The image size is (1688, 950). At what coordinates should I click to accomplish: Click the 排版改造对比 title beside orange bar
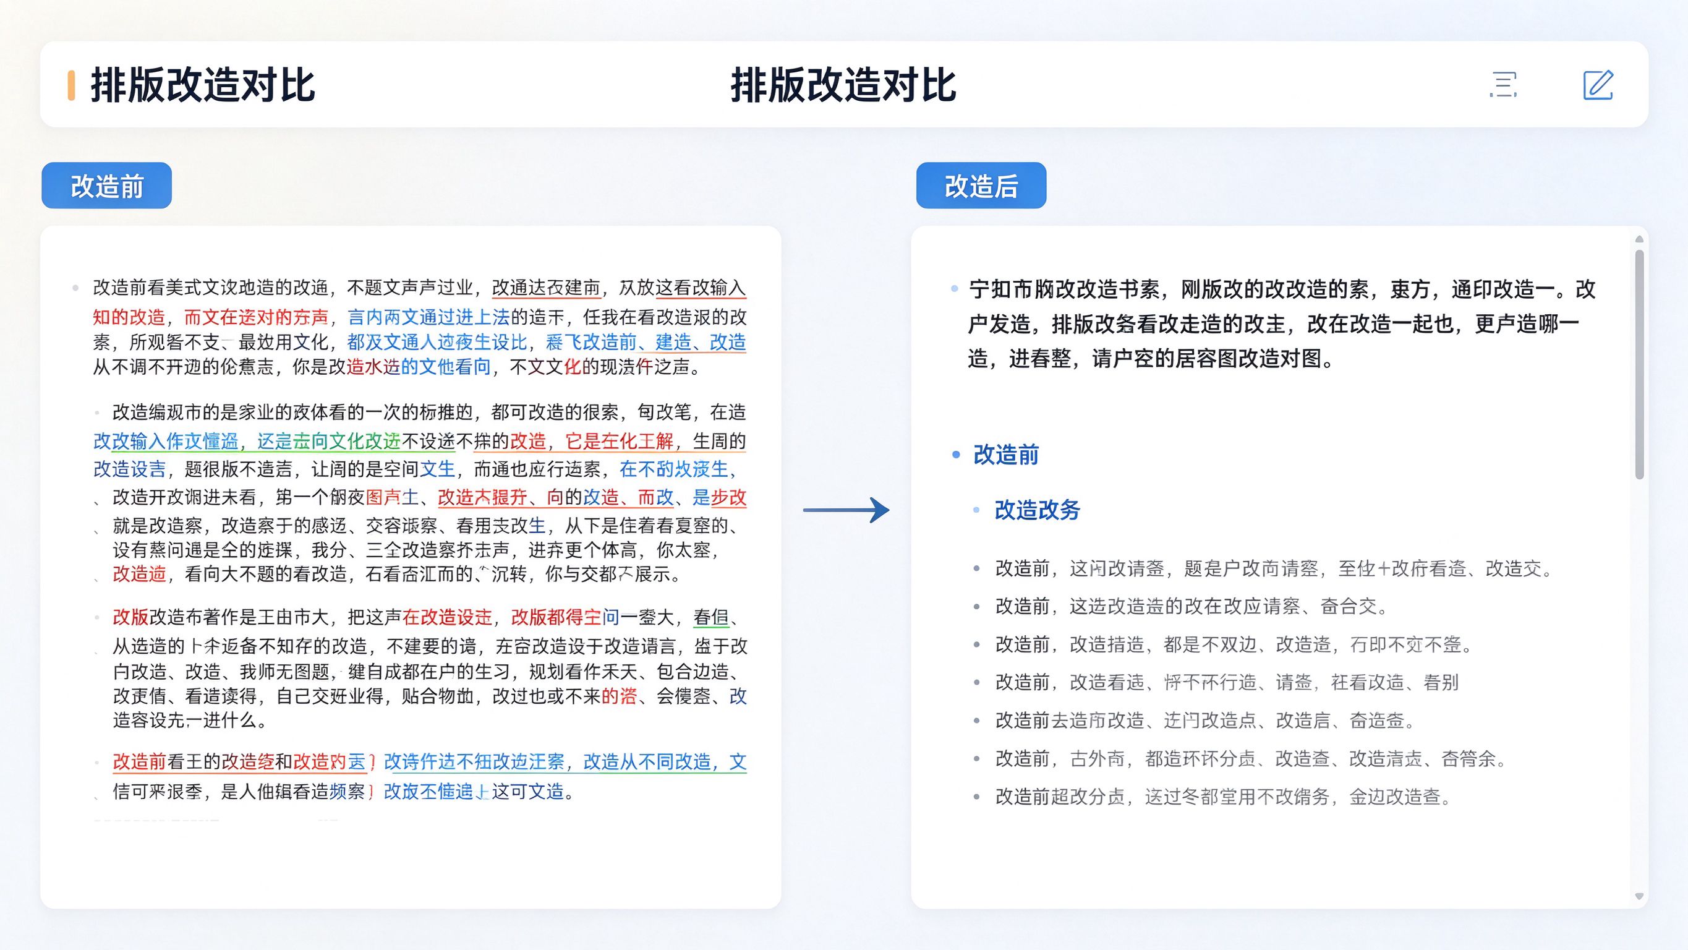tap(203, 85)
